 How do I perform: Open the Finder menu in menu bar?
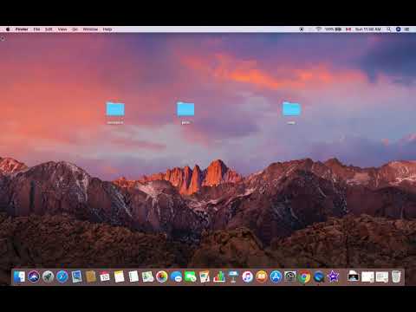(x=22, y=29)
